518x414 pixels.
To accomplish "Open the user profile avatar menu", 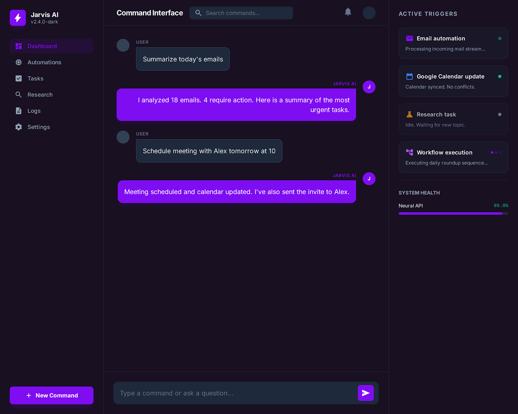I will [369, 13].
